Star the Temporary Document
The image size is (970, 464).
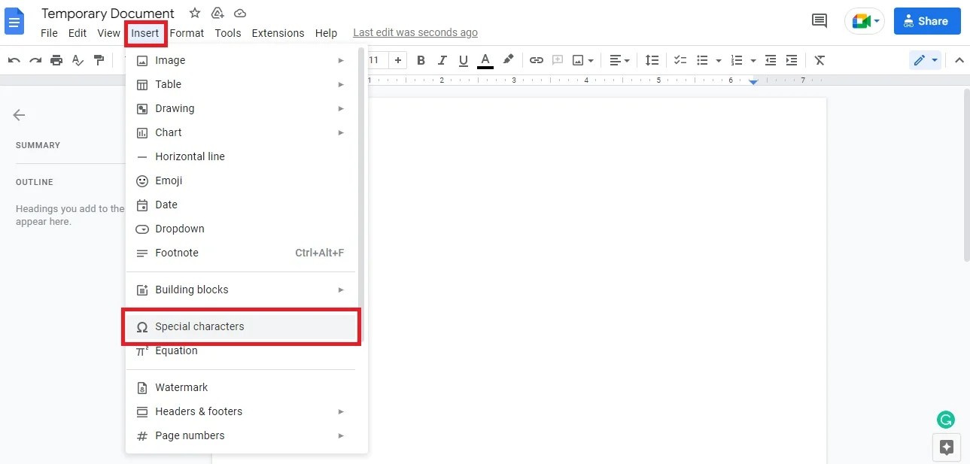(193, 13)
